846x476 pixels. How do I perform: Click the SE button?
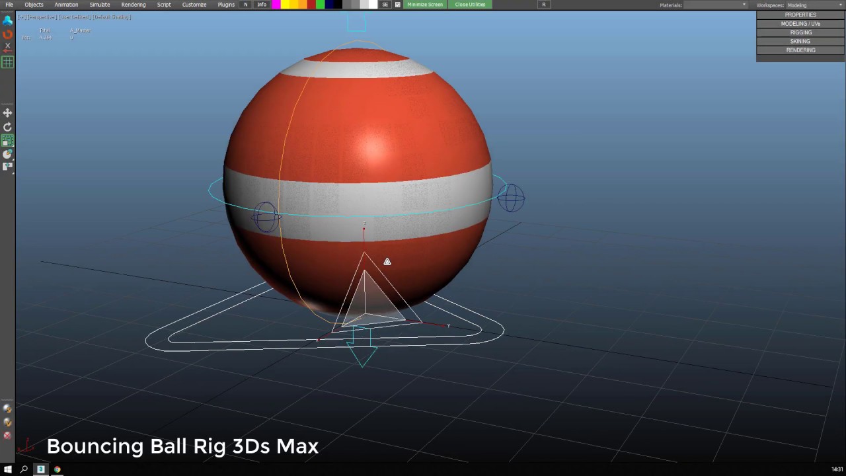point(385,5)
